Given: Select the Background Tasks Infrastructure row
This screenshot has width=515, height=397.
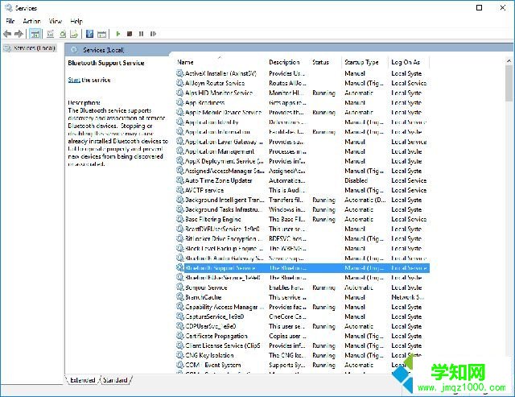Looking at the screenshot, I should 303,209.
